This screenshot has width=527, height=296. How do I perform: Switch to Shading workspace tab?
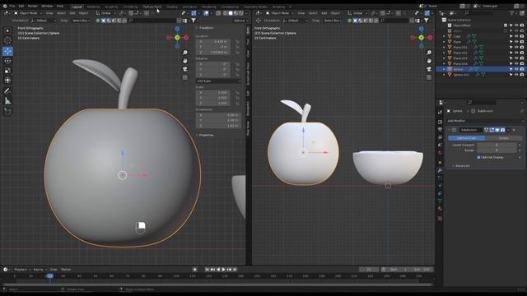tap(172, 7)
